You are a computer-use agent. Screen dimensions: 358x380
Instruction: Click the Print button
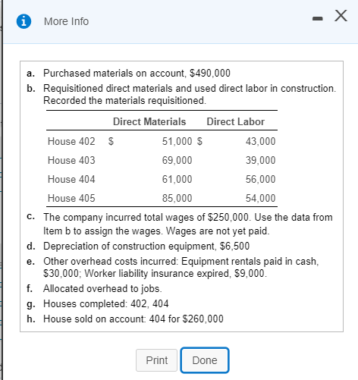coord(156,360)
